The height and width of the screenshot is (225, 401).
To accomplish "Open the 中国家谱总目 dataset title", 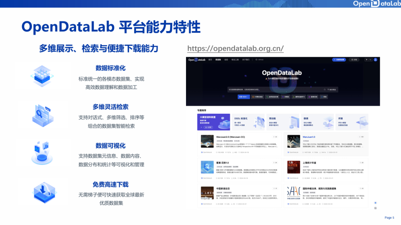I will 223,189.
